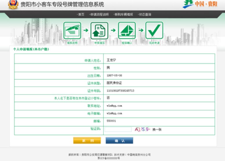Click the blue 确认 button
This screenshot has width=225, height=161.
pos(119,140)
